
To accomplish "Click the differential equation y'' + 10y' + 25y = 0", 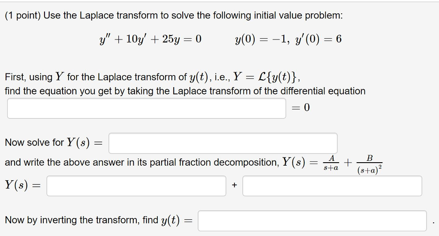I will tap(150, 39).
